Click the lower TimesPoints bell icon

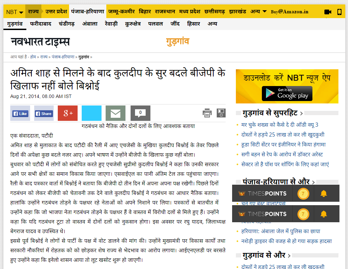tap(324, 214)
